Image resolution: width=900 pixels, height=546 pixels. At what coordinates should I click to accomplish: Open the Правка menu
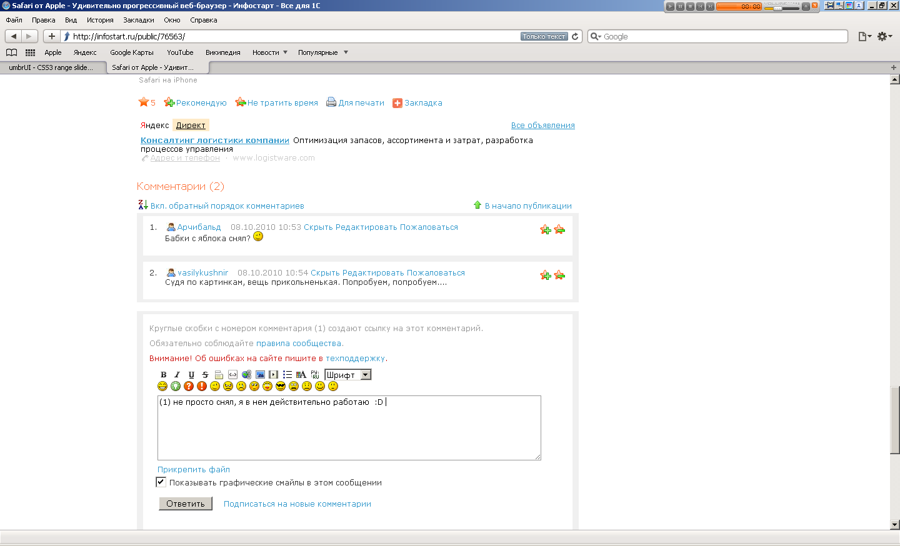[44, 20]
